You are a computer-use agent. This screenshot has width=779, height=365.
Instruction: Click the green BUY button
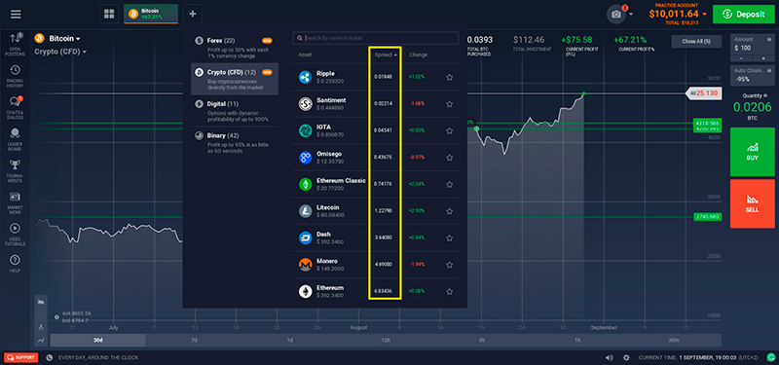point(752,152)
